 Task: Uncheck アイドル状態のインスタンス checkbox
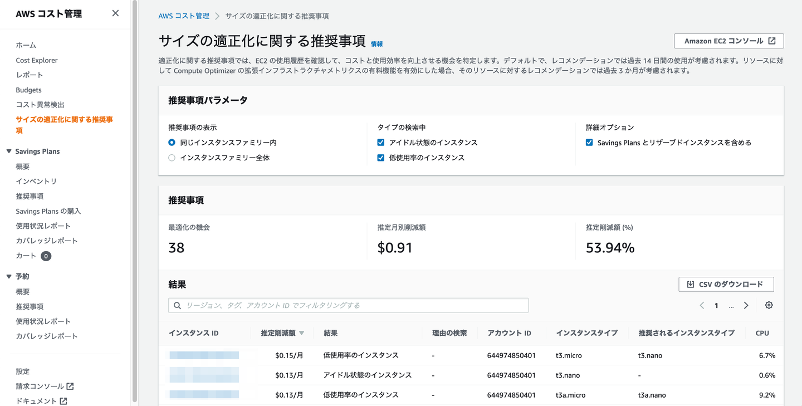tap(381, 143)
